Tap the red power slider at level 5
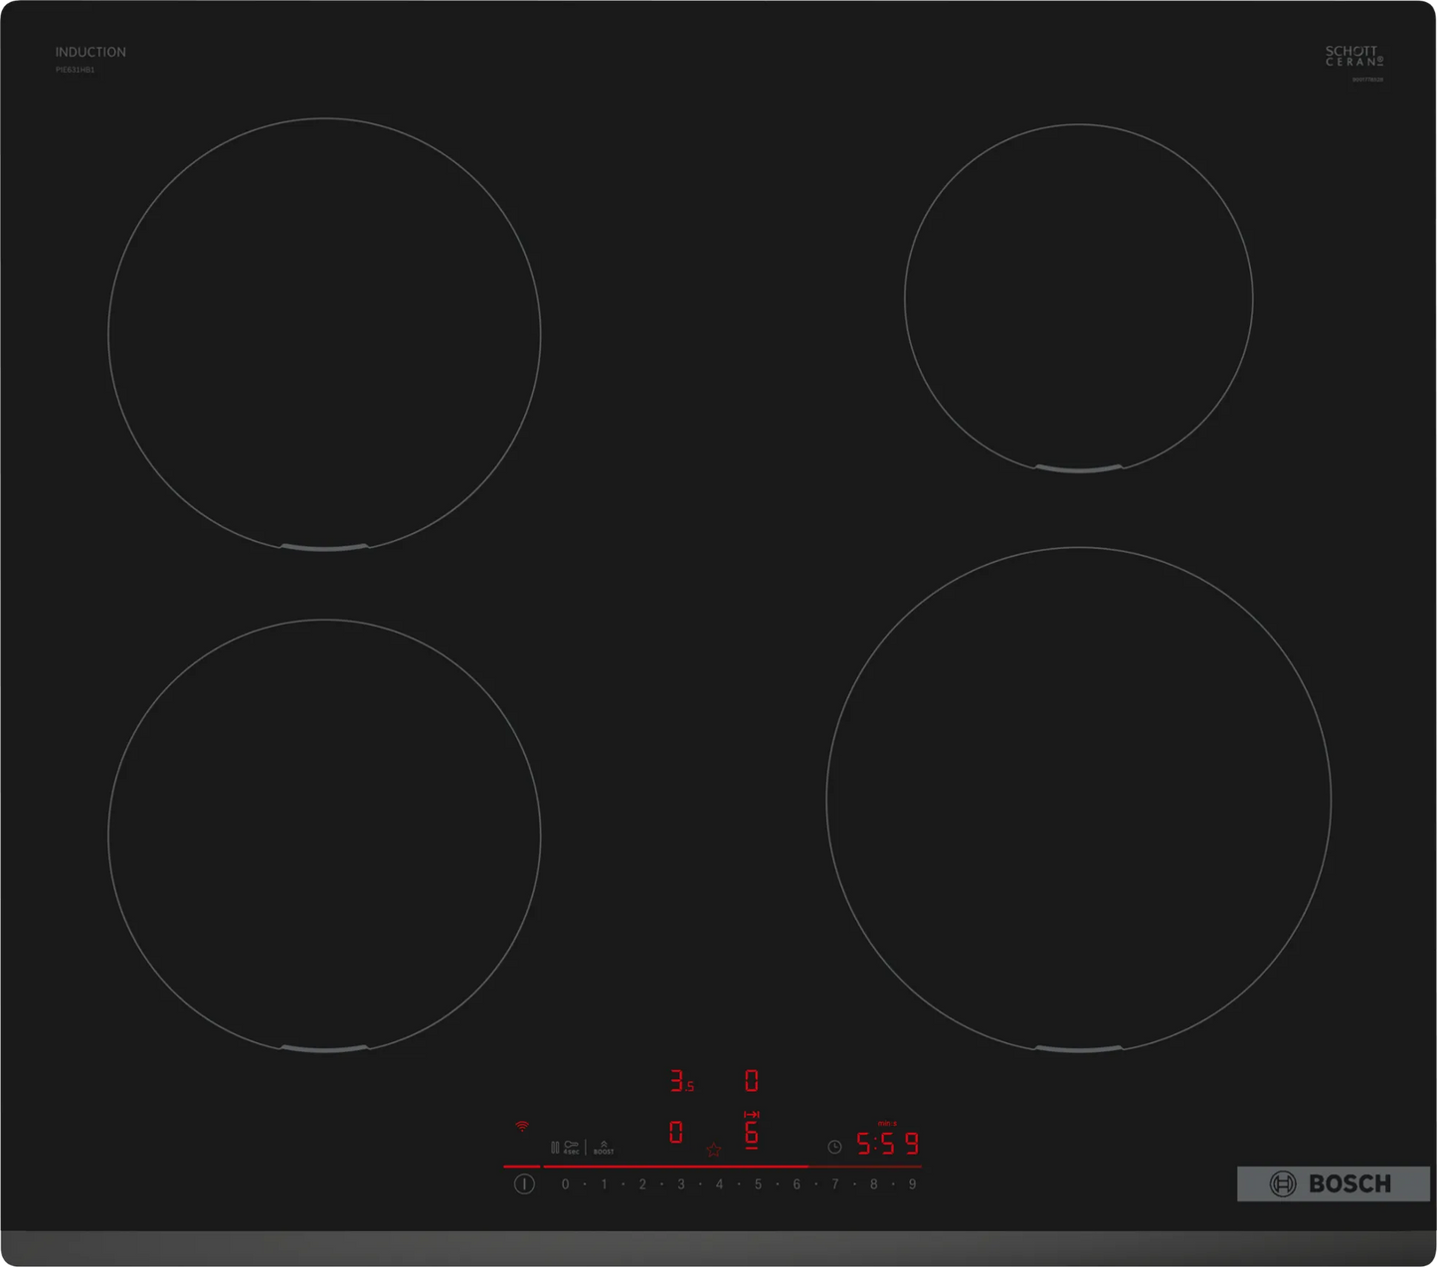1437x1267 pixels. (x=758, y=1166)
